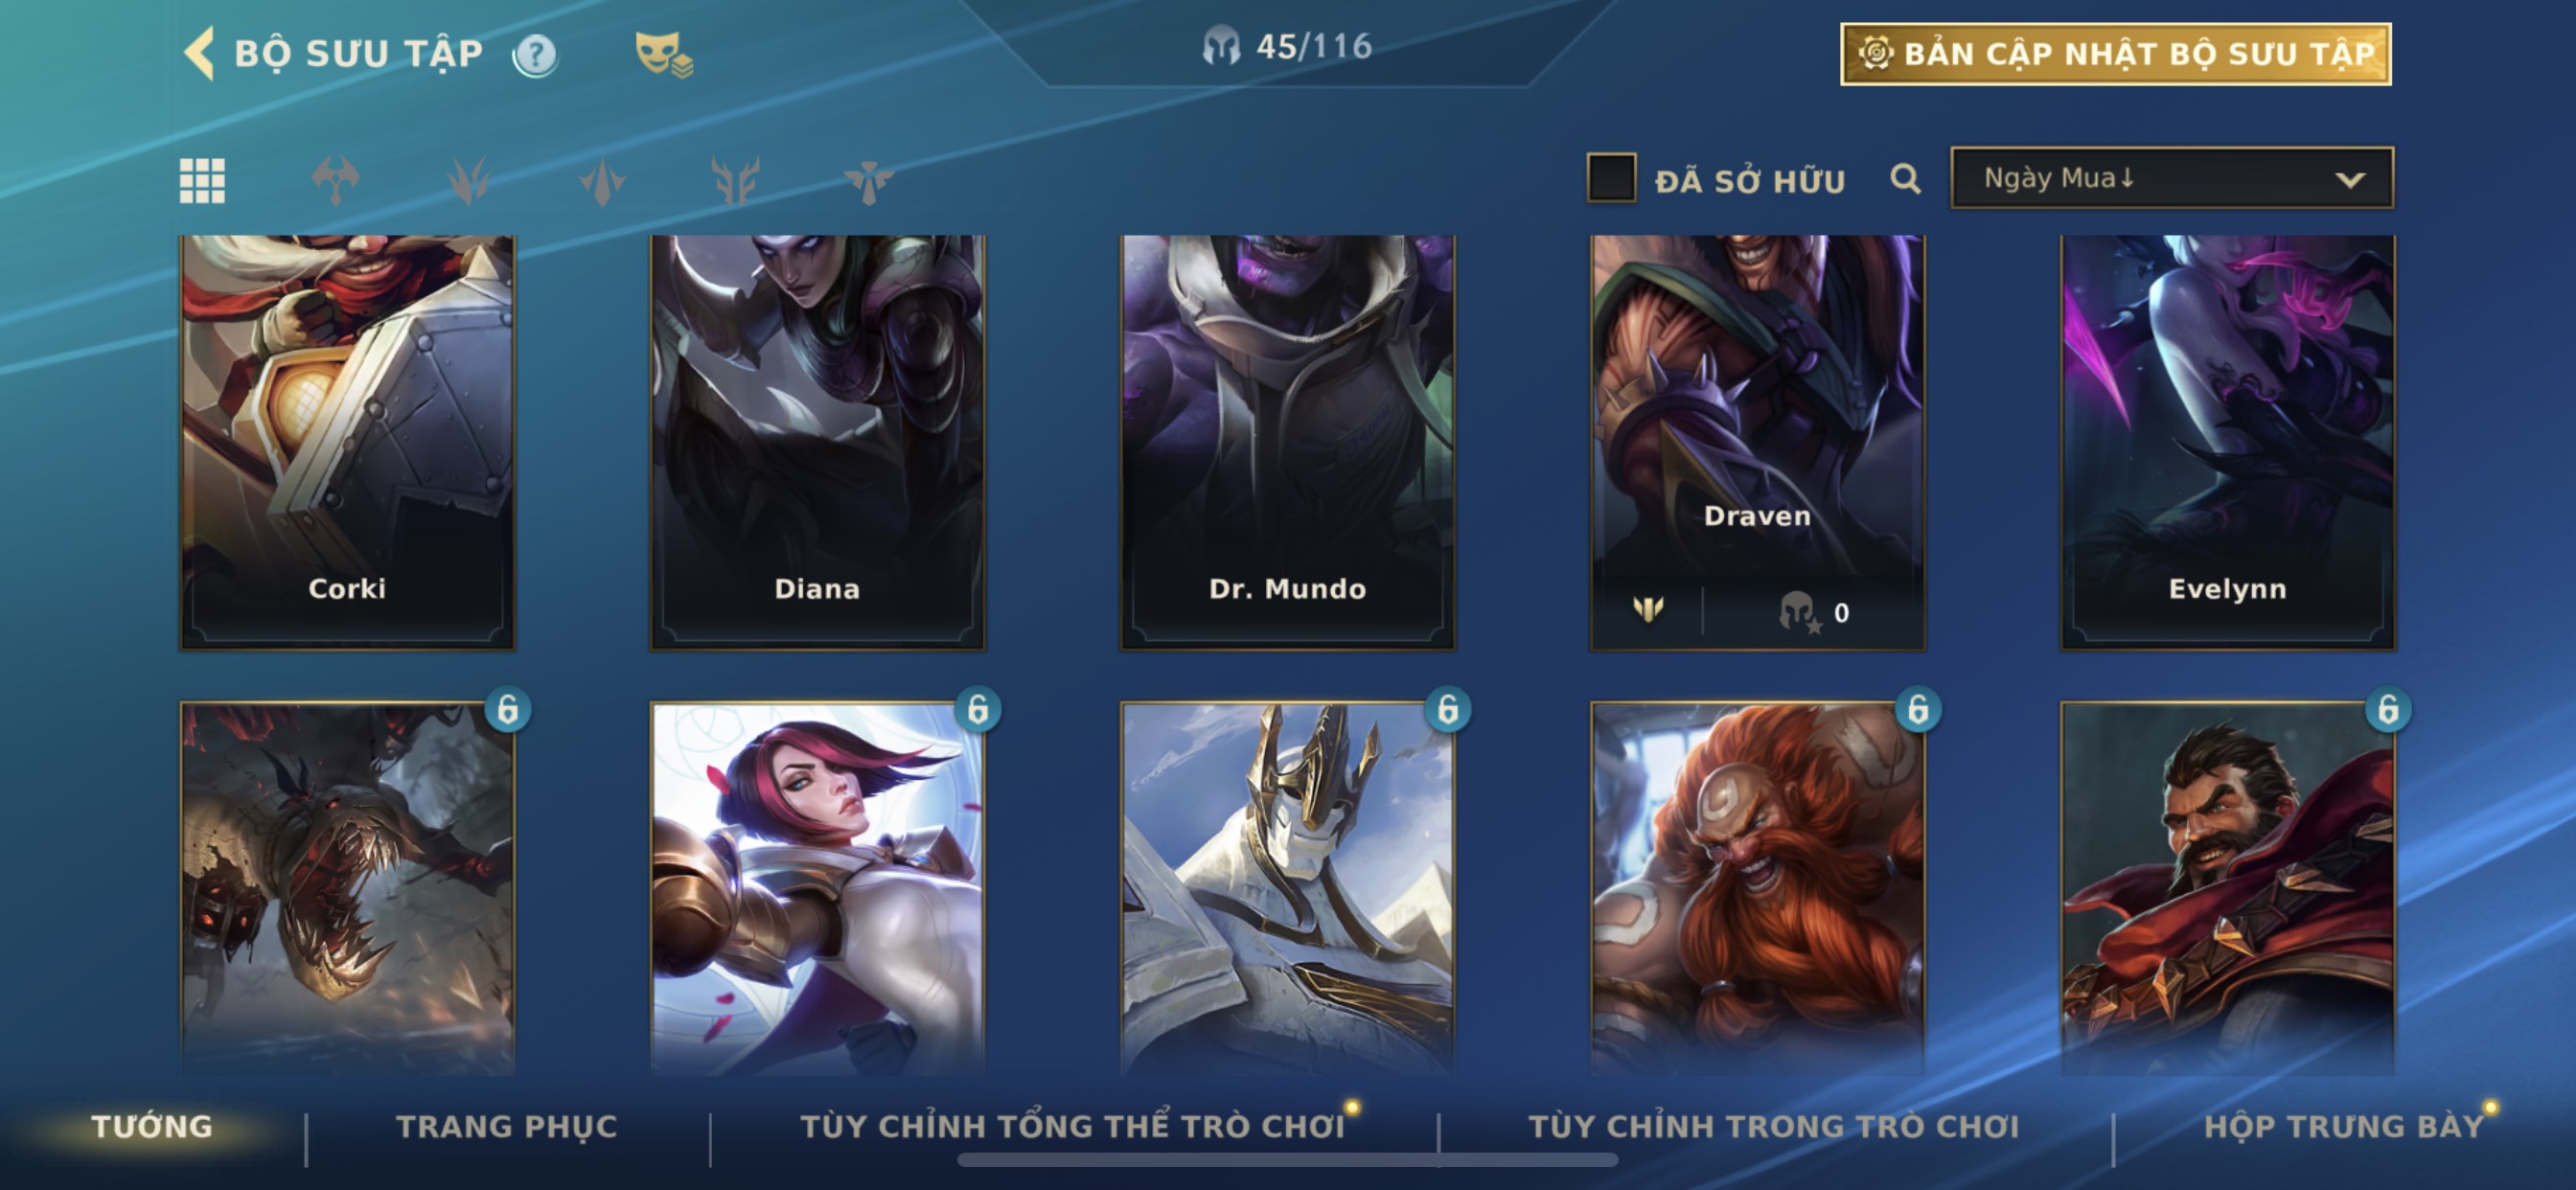
Task: Filter by the fourth role emblem icon
Action: pos(736,181)
